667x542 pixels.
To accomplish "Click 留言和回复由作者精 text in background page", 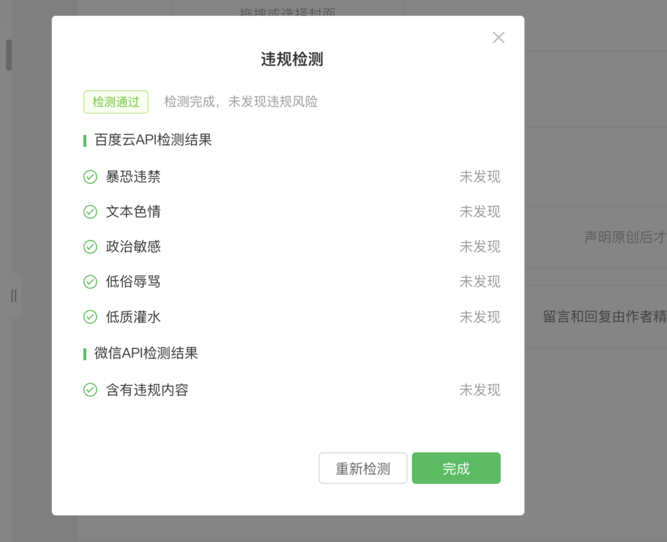I will [605, 316].
